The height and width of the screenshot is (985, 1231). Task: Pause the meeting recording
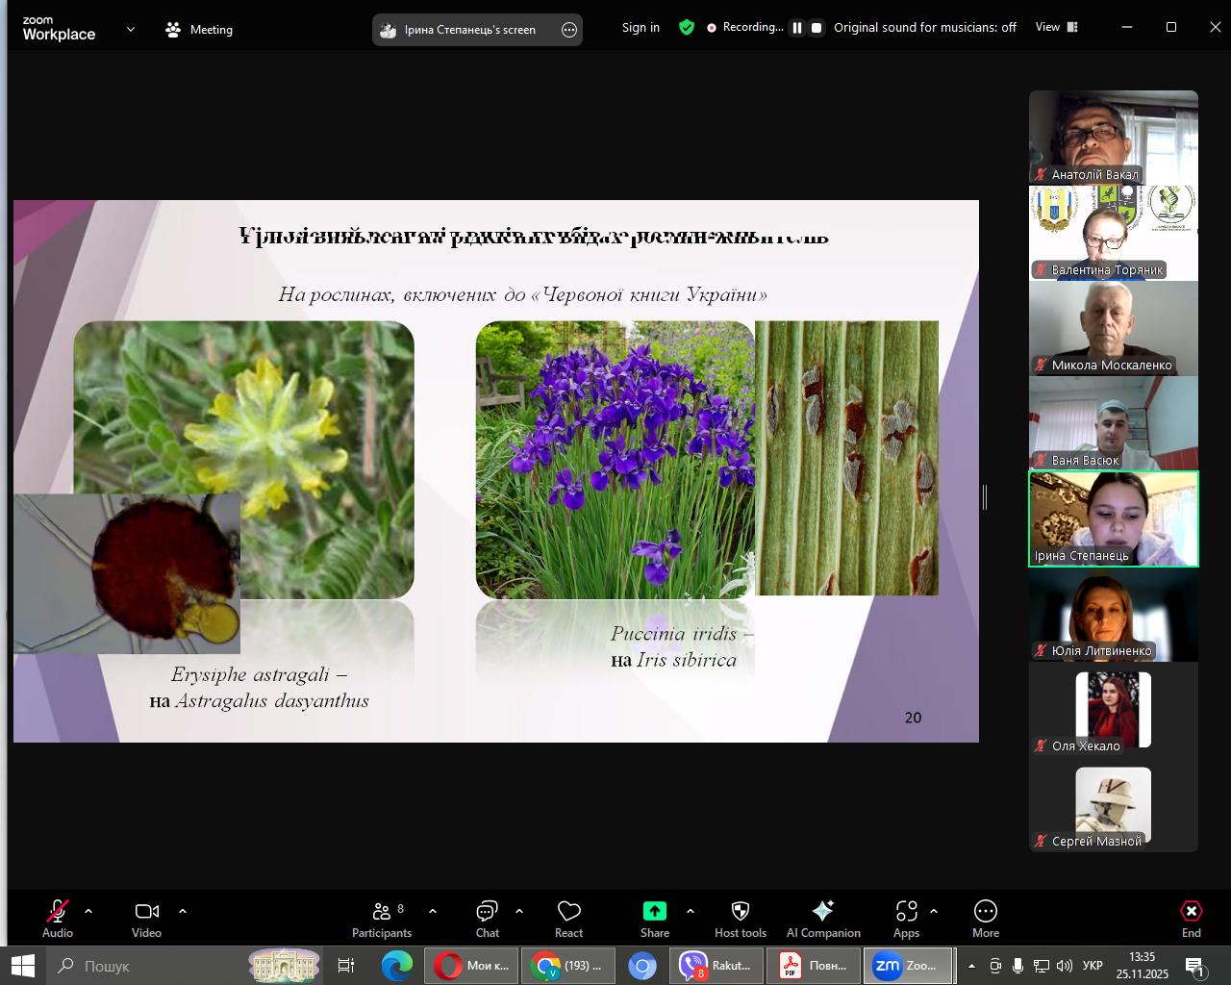click(x=797, y=28)
